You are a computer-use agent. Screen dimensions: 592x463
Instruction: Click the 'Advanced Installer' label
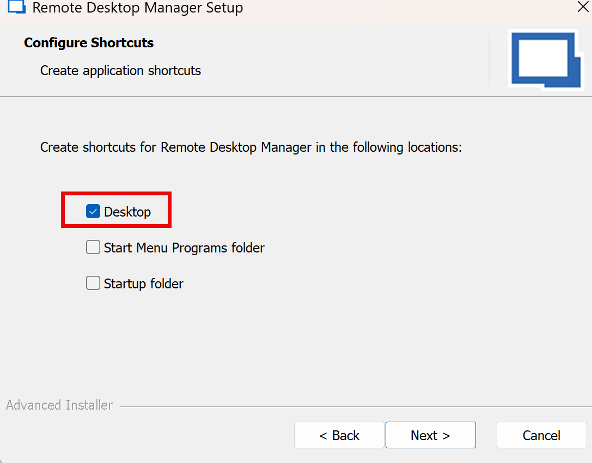[59, 405]
